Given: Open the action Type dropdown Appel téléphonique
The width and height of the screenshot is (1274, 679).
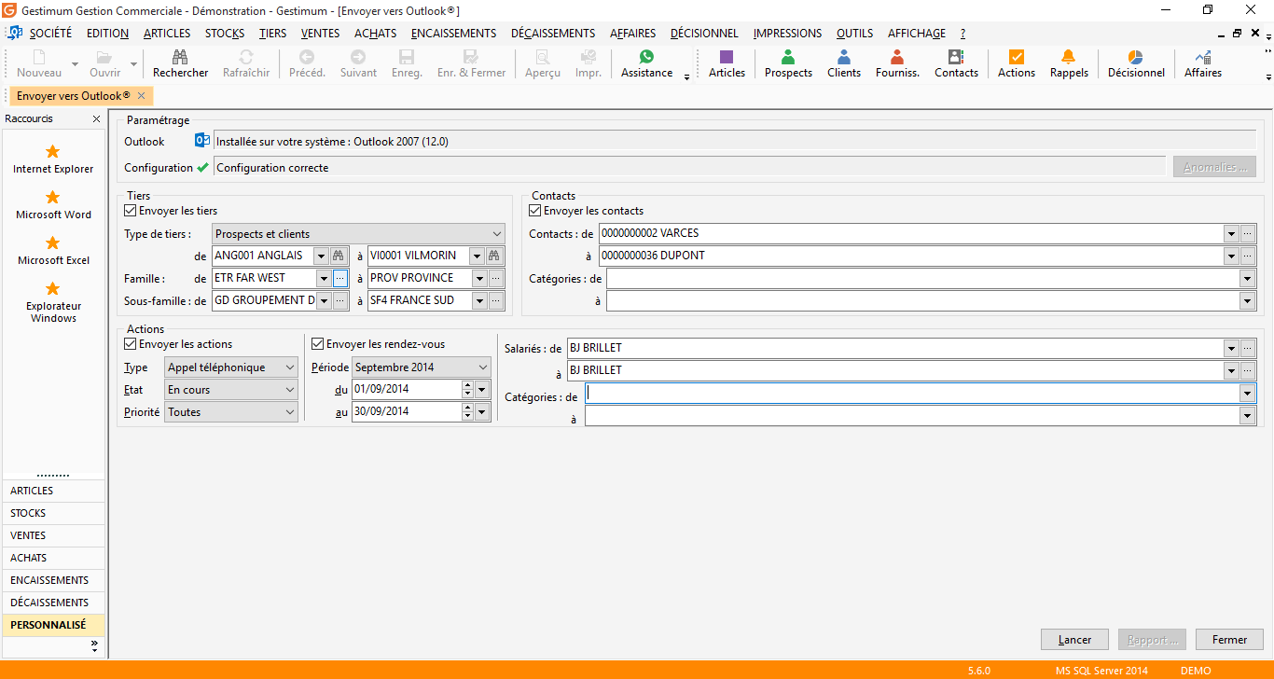Looking at the screenshot, I should [231, 367].
